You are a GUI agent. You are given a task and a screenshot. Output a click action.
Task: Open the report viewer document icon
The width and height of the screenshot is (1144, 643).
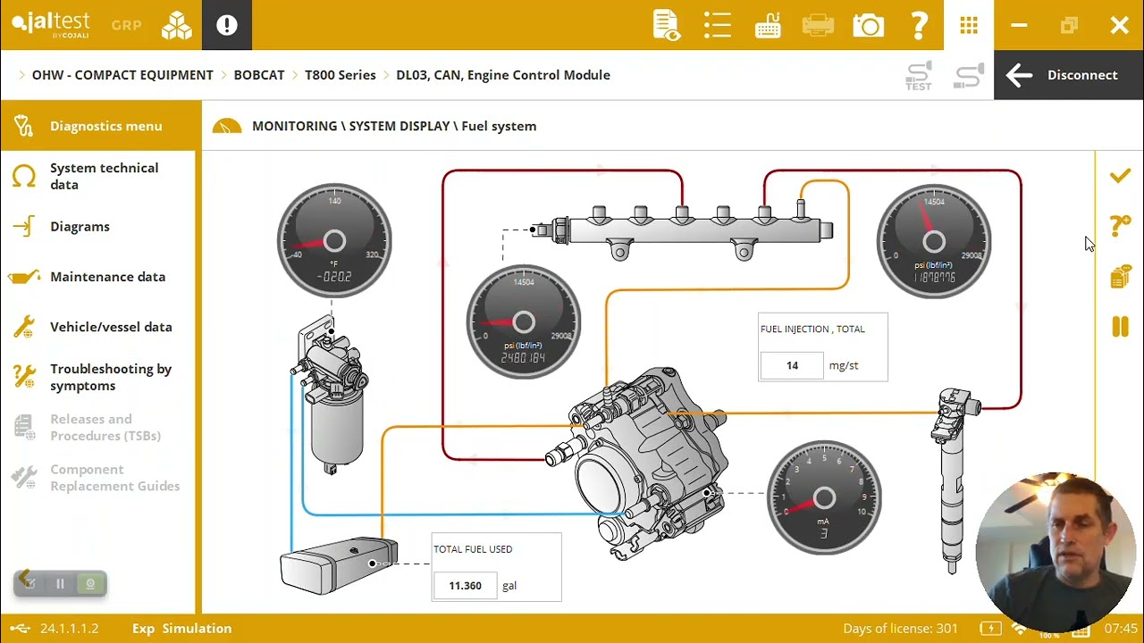click(x=667, y=25)
